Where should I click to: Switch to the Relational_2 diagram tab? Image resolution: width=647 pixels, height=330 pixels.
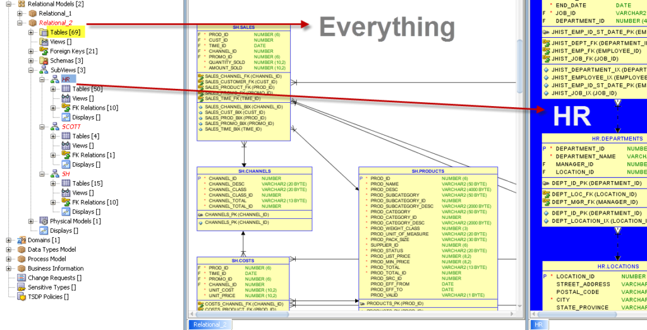[x=210, y=324]
